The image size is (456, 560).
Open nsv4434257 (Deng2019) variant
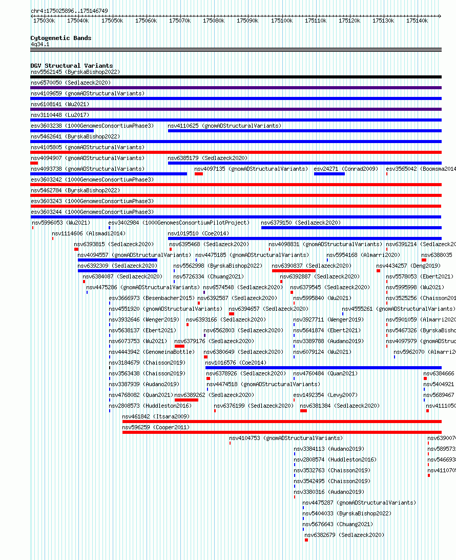pyautogui.click(x=408, y=266)
